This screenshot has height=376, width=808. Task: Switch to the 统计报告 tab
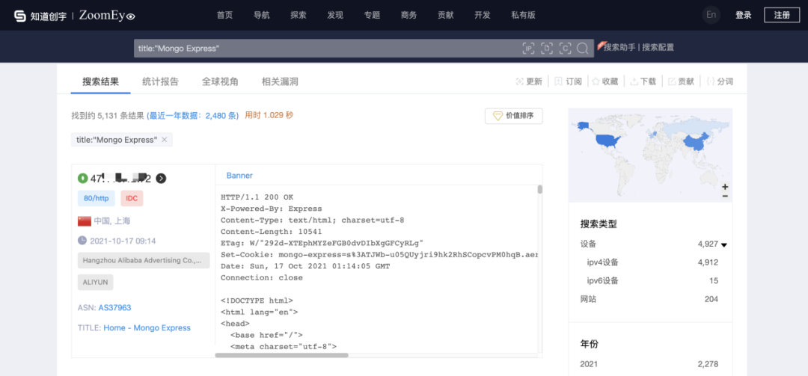(160, 81)
